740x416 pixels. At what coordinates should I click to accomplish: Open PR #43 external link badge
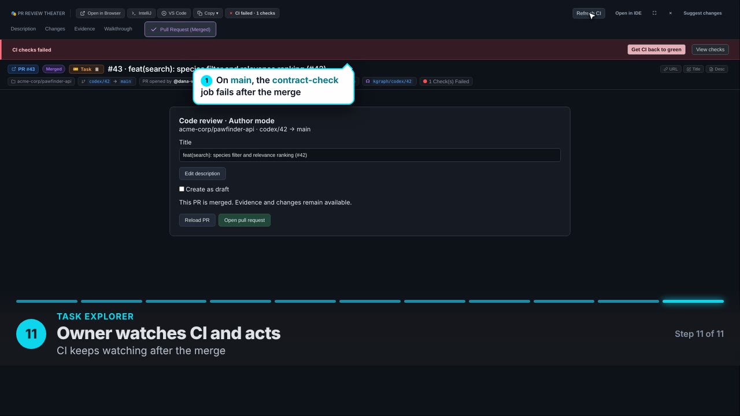click(23, 69)
